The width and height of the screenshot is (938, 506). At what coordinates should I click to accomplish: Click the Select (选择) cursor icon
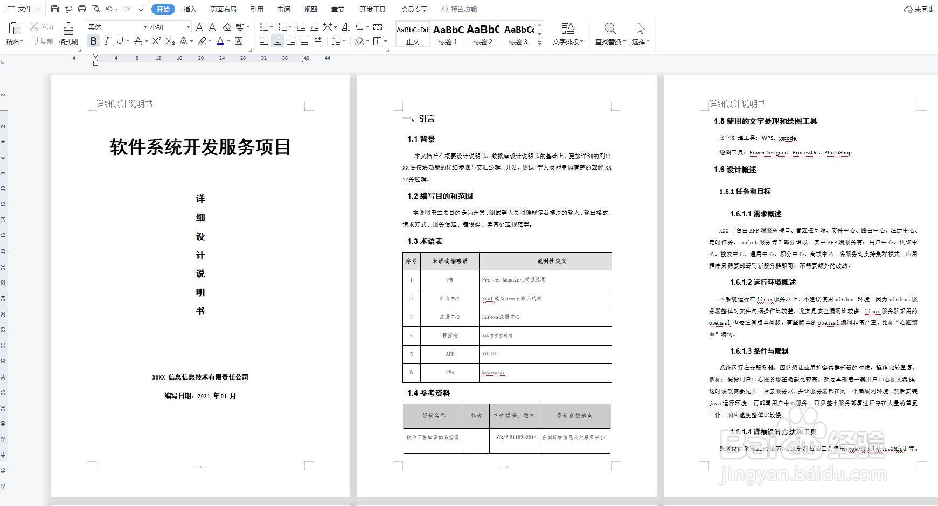click(640, 28)
